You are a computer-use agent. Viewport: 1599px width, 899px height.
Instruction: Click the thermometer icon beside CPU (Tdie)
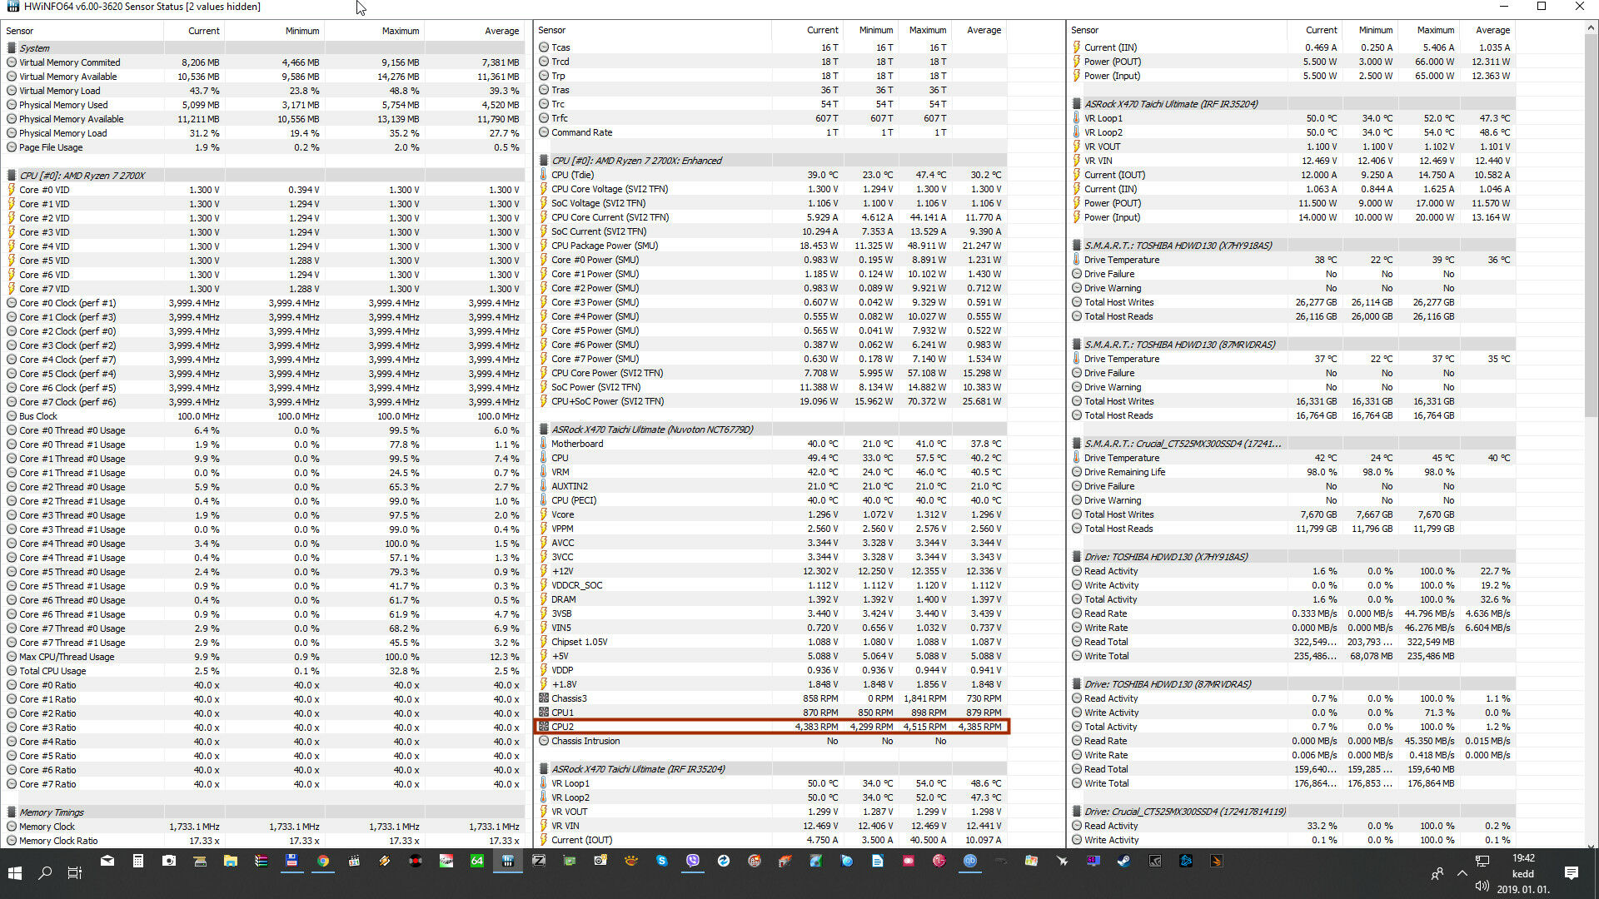[x=544, y=175]
